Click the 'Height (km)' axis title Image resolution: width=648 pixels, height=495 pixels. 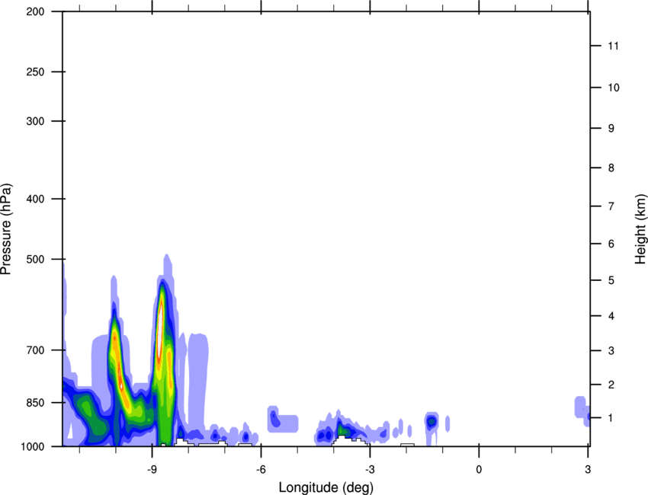pyautogui.click(x=640, y=229)
